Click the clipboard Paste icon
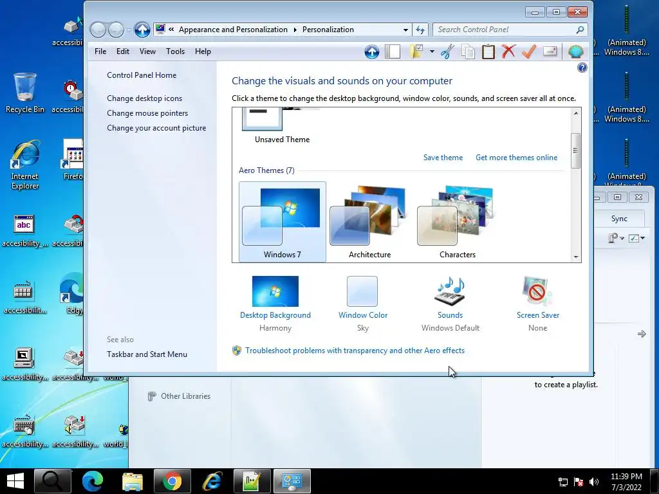This screenshot has height=494, width=659. click(x=488, y=51)
